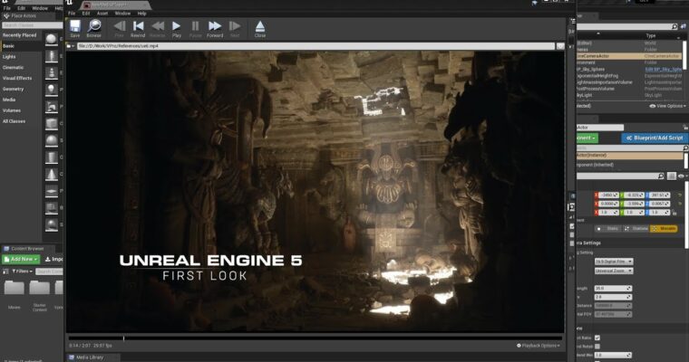The image size is (689, 362).
Task: Click the plane actor icon
Action: 52,191
